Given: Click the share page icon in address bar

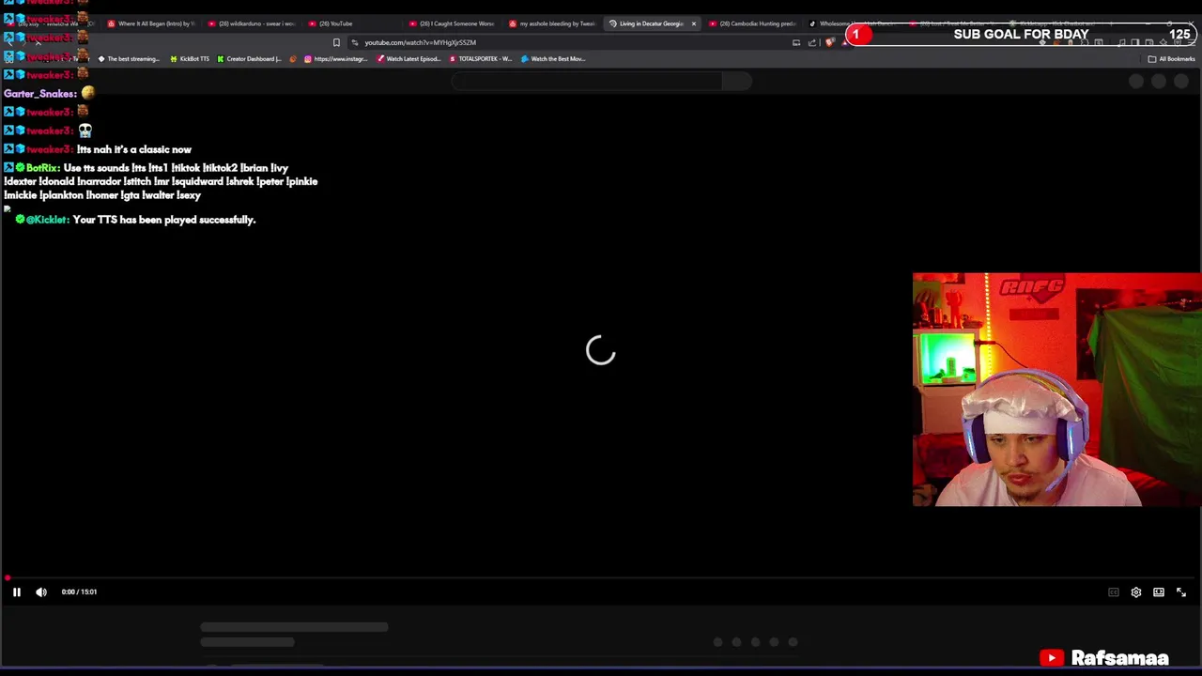Looking at the screenshot, I should [x=812, y=42].
